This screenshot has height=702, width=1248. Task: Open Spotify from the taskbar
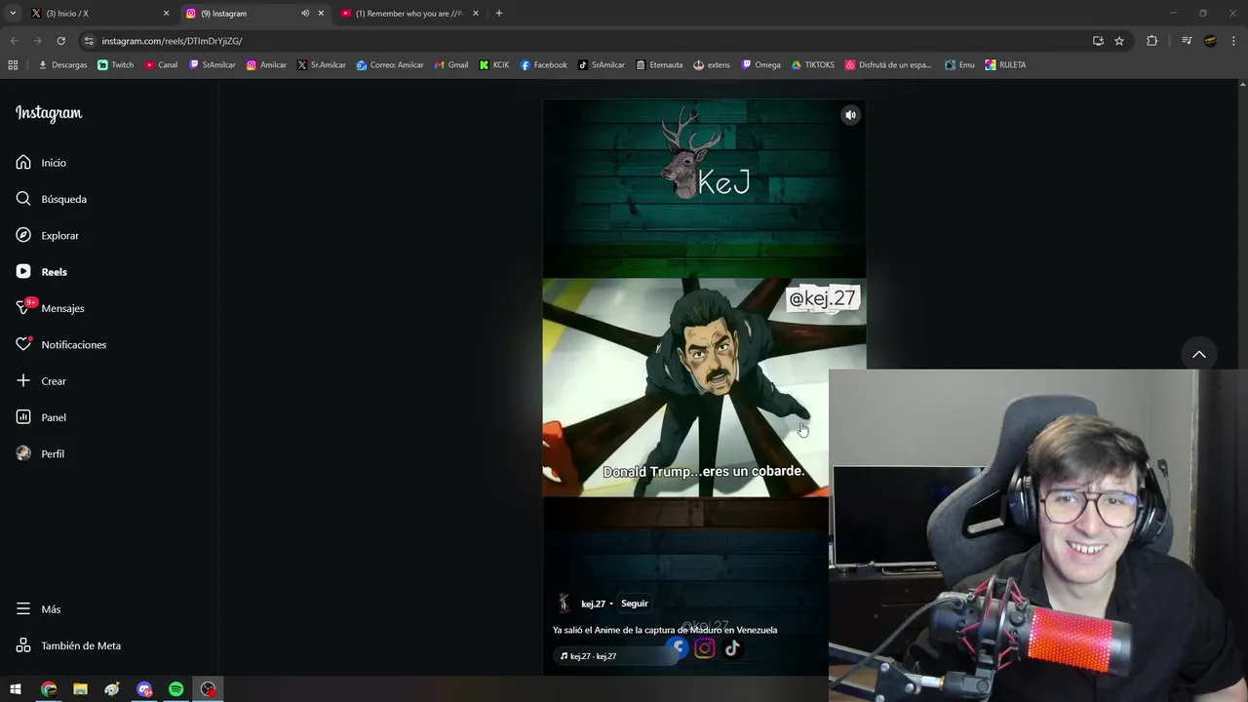176,689
